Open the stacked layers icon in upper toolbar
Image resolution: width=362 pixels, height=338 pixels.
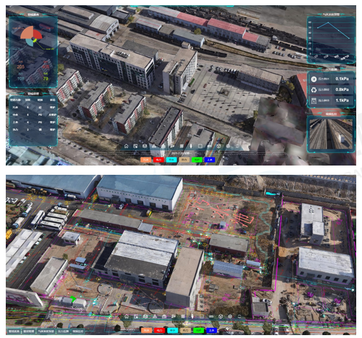(x=145, y=146)
